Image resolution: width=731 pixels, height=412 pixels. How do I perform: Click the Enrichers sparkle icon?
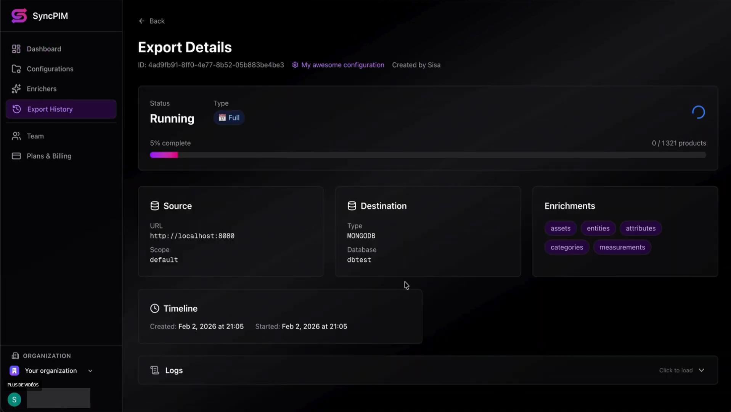(16, 89)
